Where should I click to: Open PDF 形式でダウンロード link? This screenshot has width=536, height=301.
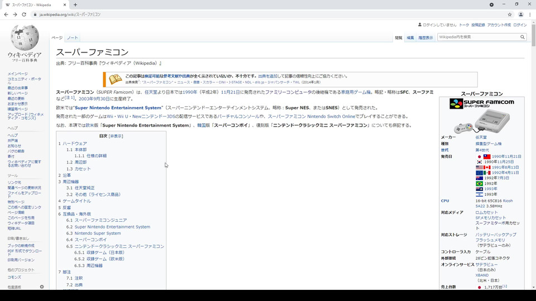tap(25, 253)
